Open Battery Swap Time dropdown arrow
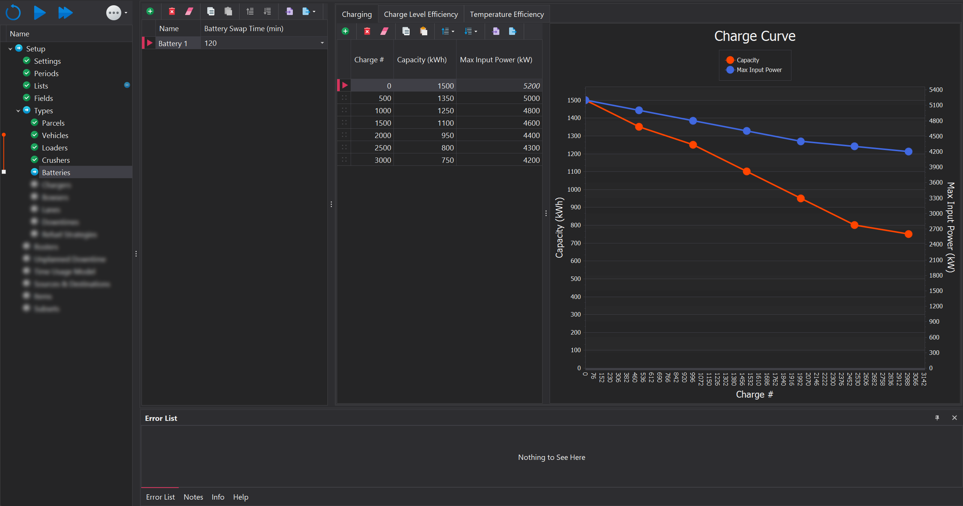The width and height of the screenshot is (963, 506). pyautogui.click(x=322, y=43)
